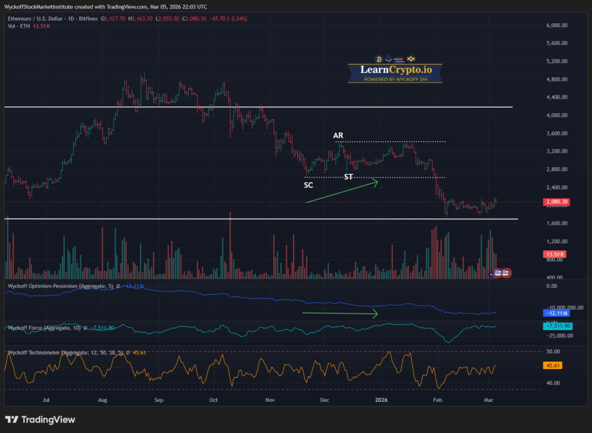Select the purple sparkle marker beside the flags
The height and width of the screenshot is (433, 592).
[491, 275]
